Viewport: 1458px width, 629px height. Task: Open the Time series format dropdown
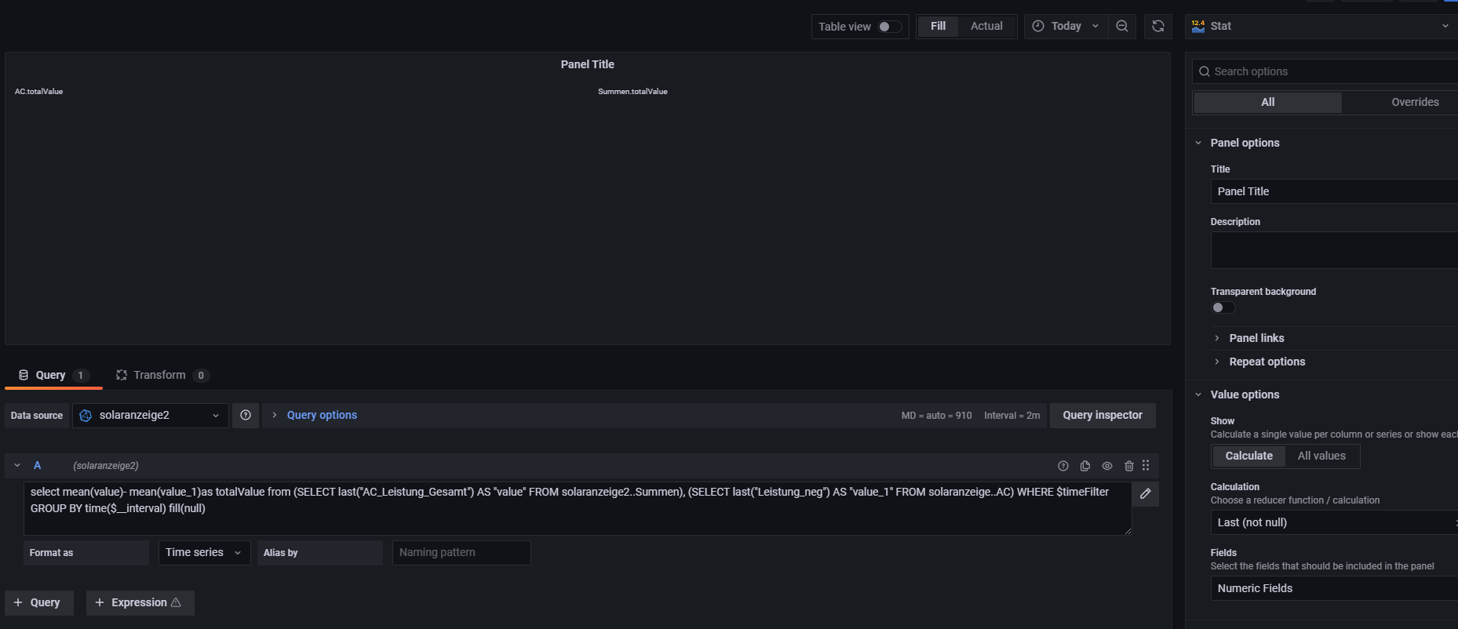pos(204,552)
